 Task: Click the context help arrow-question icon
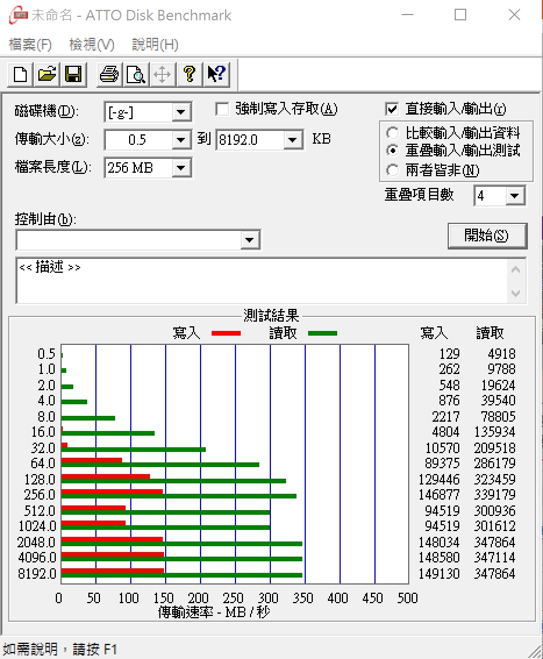[216, 74]
